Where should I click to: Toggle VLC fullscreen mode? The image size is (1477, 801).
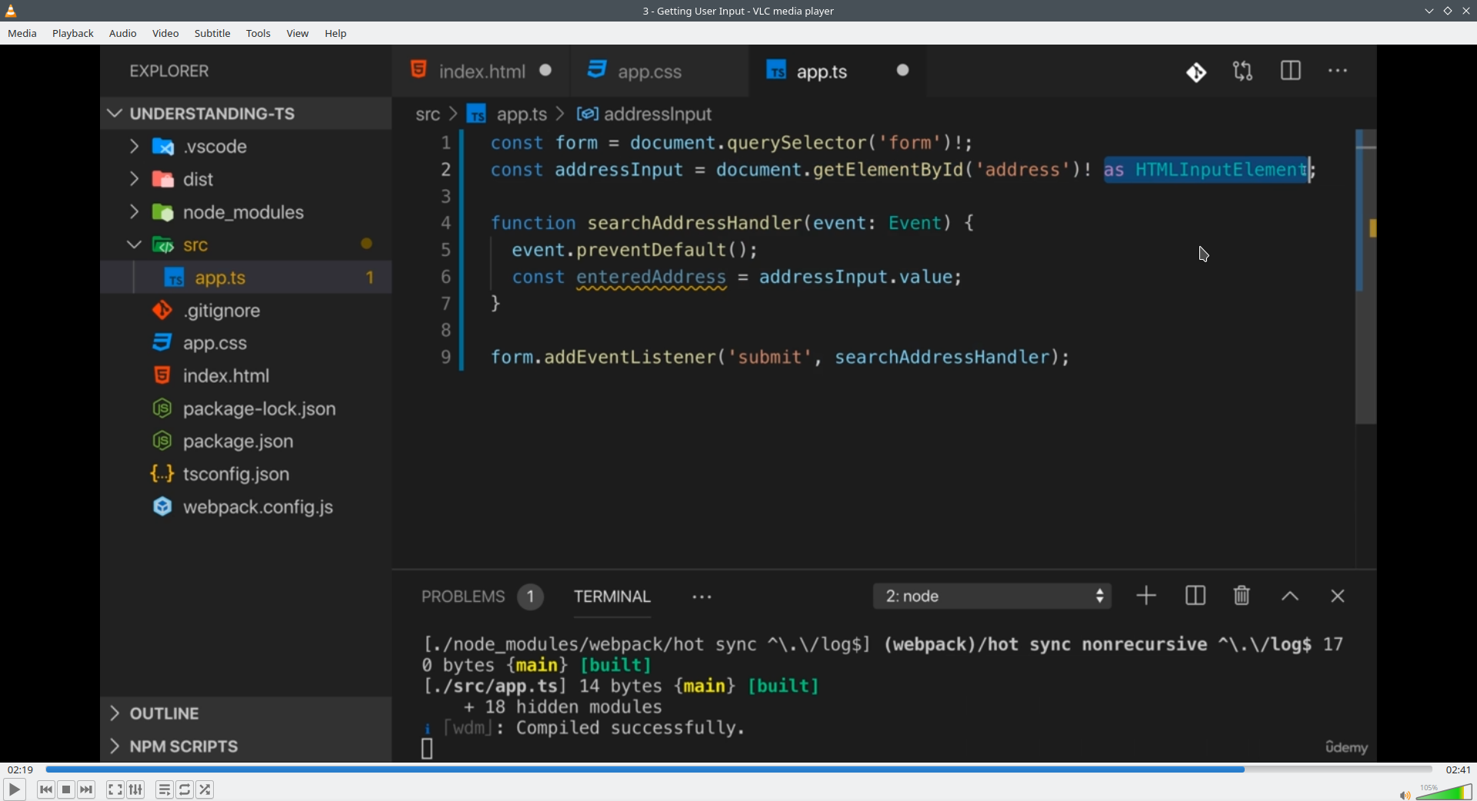[x=115, y=789]
